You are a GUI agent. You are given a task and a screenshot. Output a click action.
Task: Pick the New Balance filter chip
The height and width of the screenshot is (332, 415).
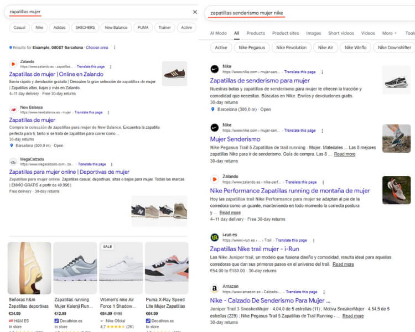click(x=116, y=28)
